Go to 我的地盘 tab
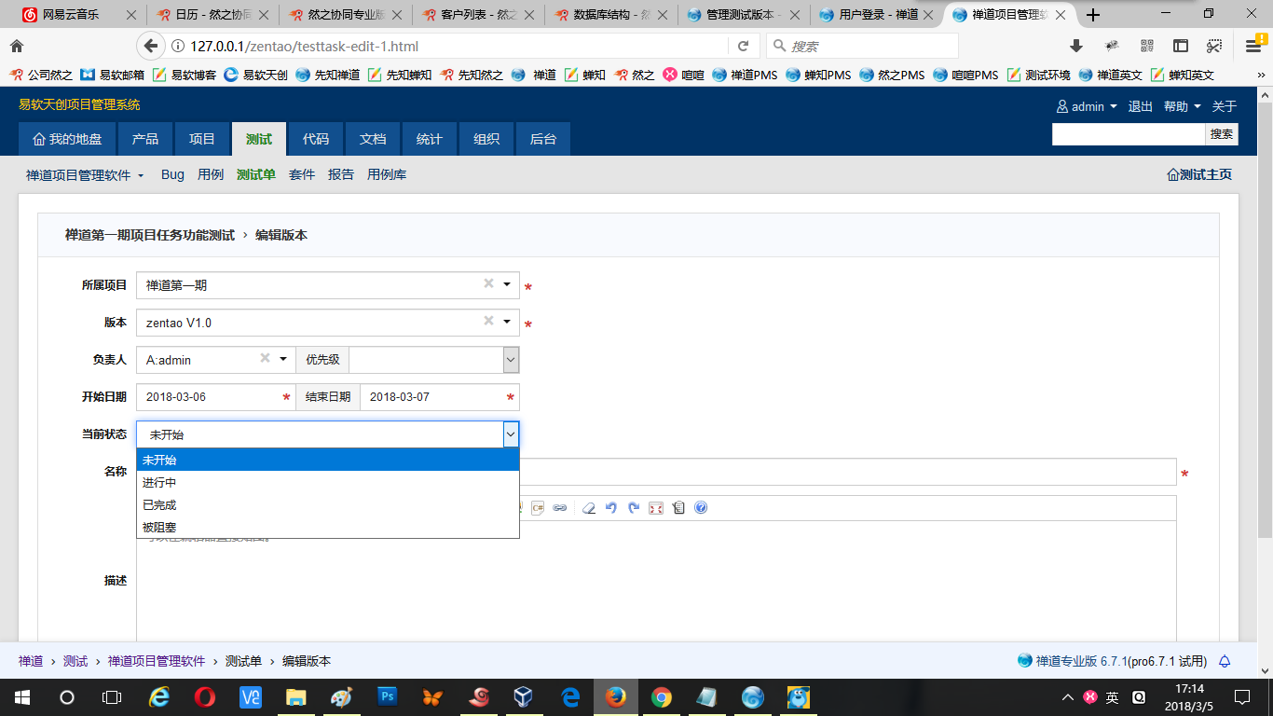The image size is (1273, 716). pos(66,139)
